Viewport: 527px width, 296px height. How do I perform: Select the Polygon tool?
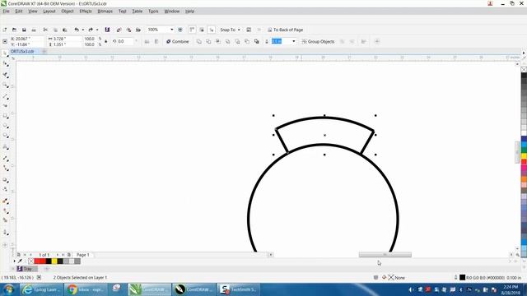click(6, 136)
